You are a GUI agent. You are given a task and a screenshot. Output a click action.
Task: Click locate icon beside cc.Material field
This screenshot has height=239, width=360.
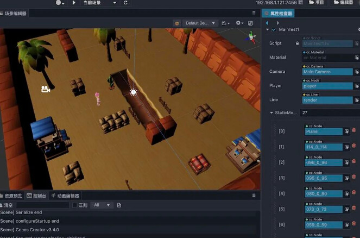pyautogui.click(x=357, y=58)
